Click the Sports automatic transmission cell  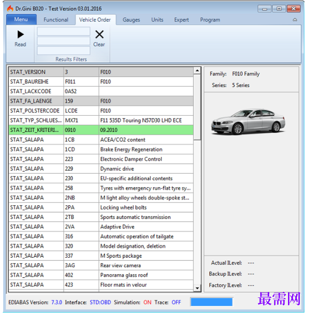146,217
